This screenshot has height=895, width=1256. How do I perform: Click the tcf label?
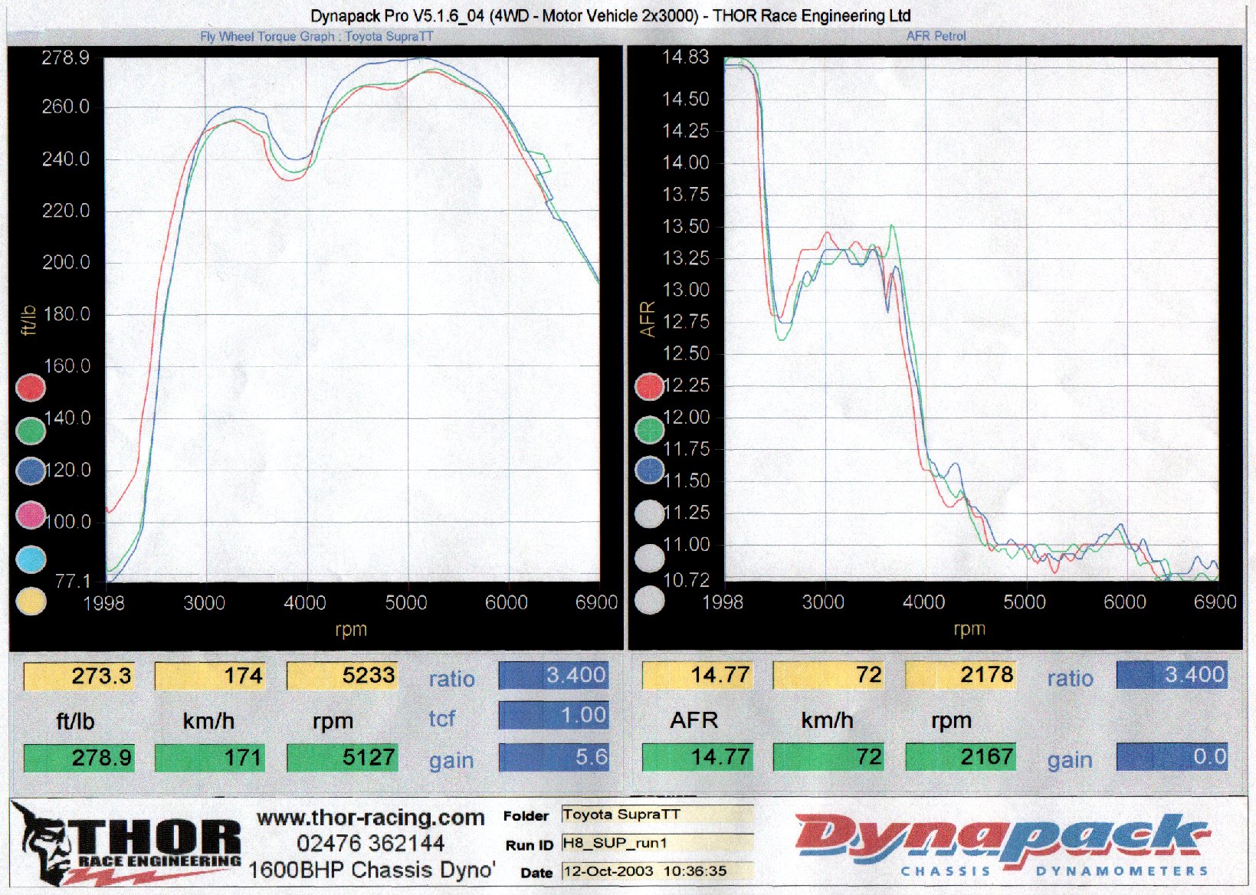click(x=442, y=719)
